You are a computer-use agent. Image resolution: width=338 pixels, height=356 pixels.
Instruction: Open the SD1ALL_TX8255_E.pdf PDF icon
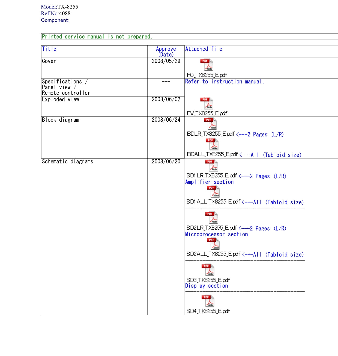click(x=213, y=192)
